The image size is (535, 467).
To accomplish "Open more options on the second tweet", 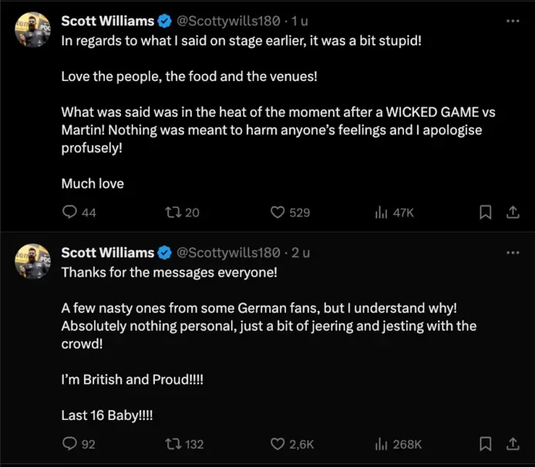I will (x=512, y=252).
